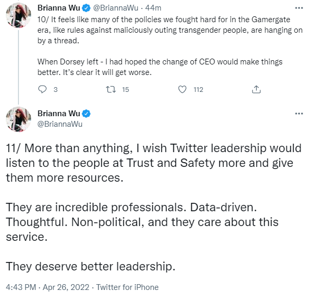The image size is (312, 300).
Task: Open the Brianna Wu name on tweet 11
Action: click(58, 114)
